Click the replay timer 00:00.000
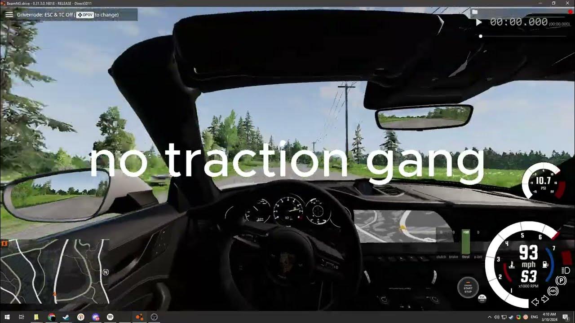The height and width of the screenshot is (323, 575). point(519,22)
